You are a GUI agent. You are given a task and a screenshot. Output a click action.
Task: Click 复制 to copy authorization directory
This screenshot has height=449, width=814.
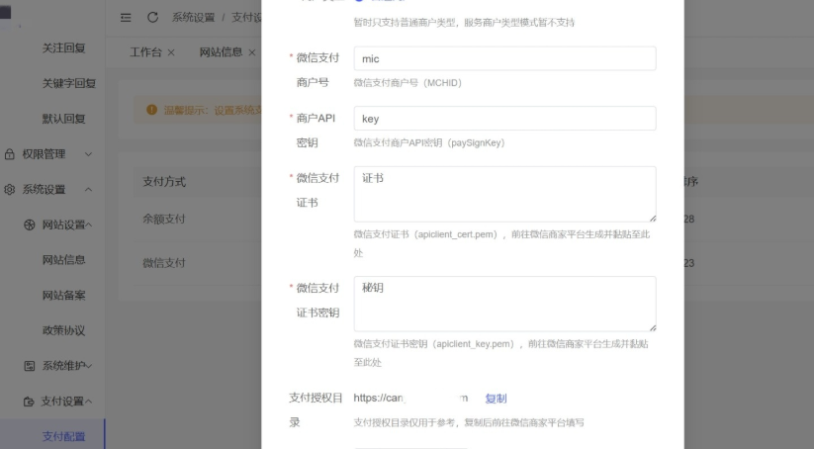496,399
